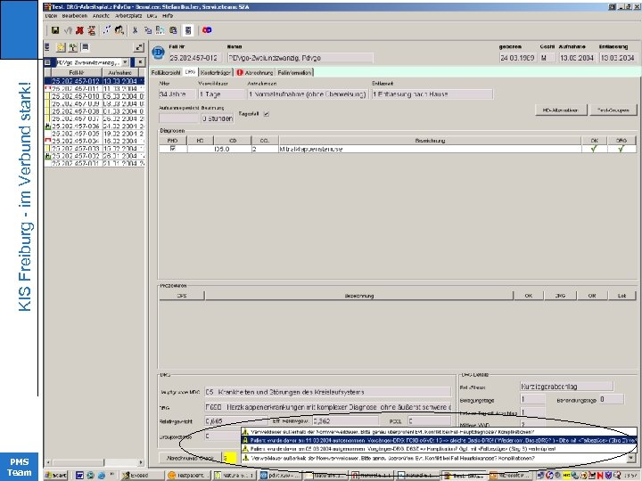Screen dimensions: 642x481
Task: Open the Ansicht menu
Action: (x=101, y=15)
